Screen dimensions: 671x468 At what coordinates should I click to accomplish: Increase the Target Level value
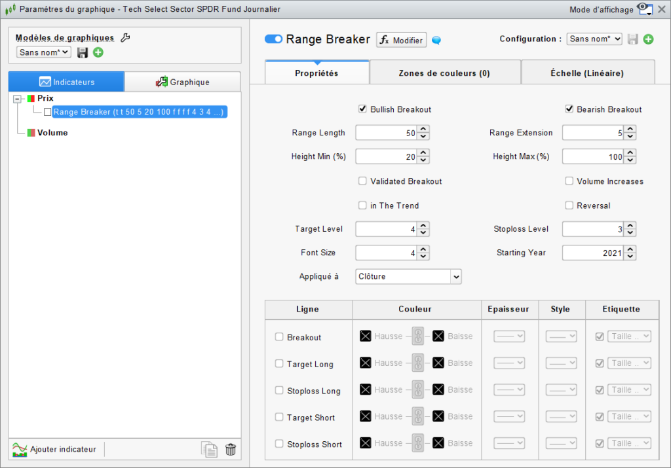pos(423,225)
